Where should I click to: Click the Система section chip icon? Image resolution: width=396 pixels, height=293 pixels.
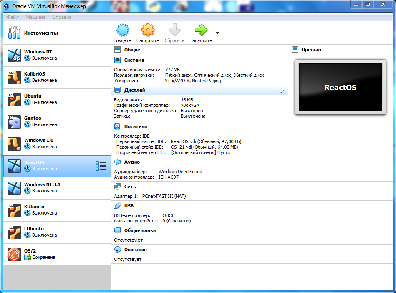117,60
